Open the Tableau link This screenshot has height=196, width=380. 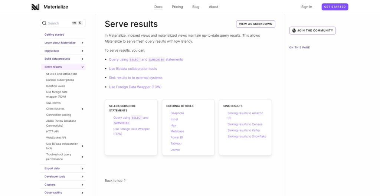click(176, 143)
